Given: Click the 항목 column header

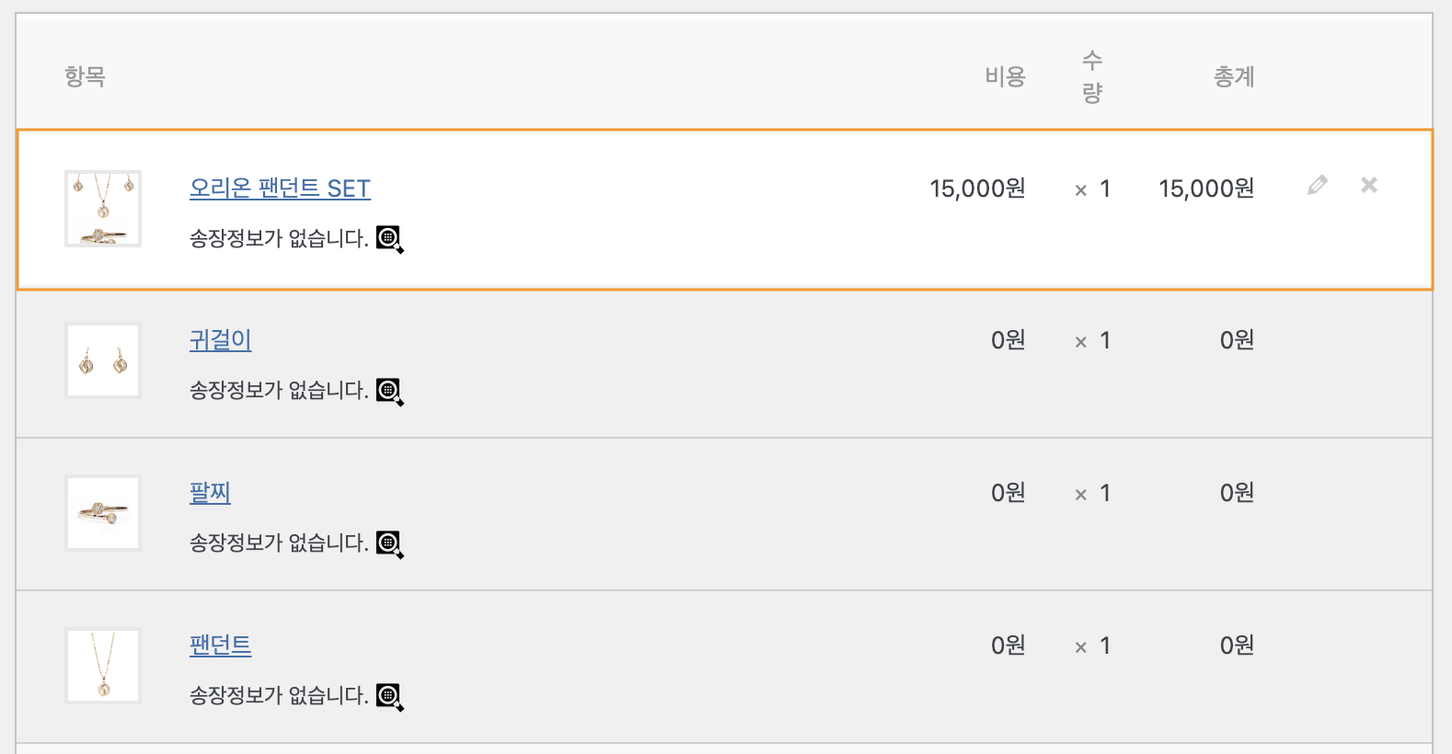Looking at the screenshot, I should tap(85, 76).
